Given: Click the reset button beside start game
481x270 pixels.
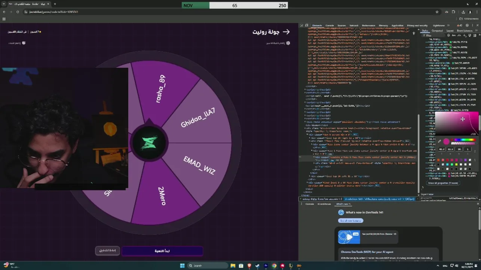Looking at the screenshot, I should (x=107, y=250).
